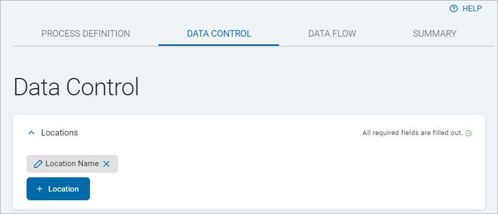Click the gray tab bar divider under Summary
Viewport: 498px width, 214px height.
(434, 46)
